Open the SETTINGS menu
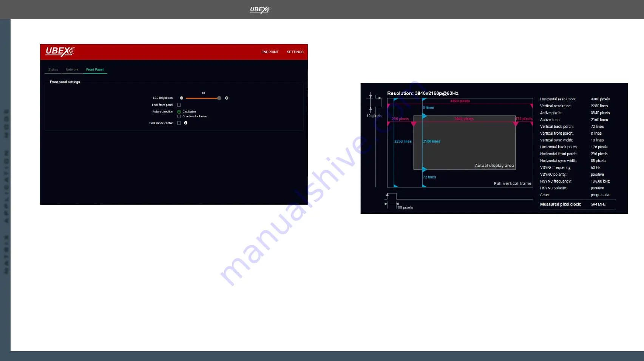 [295, 52]
